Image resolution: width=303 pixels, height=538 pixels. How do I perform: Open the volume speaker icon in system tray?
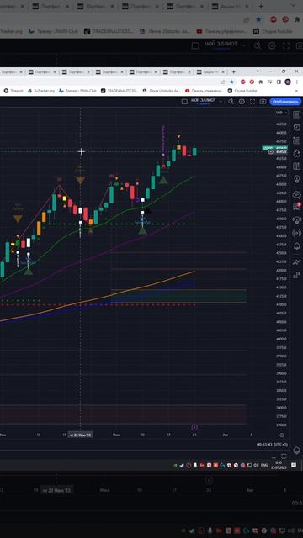coord(256,465)
